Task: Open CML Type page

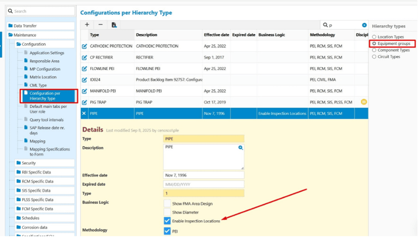Action: (x=38, y=85)
